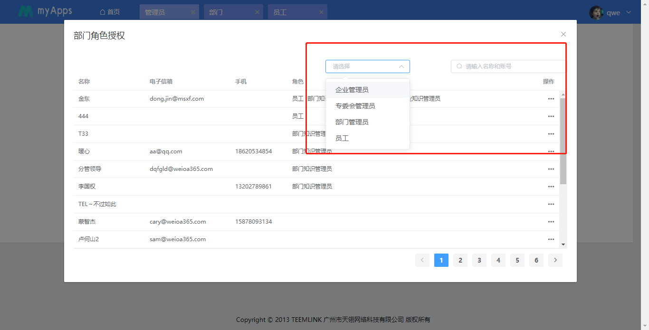
Task: Choose 专委会管理员 in the role list
Action: pos(355,106)
